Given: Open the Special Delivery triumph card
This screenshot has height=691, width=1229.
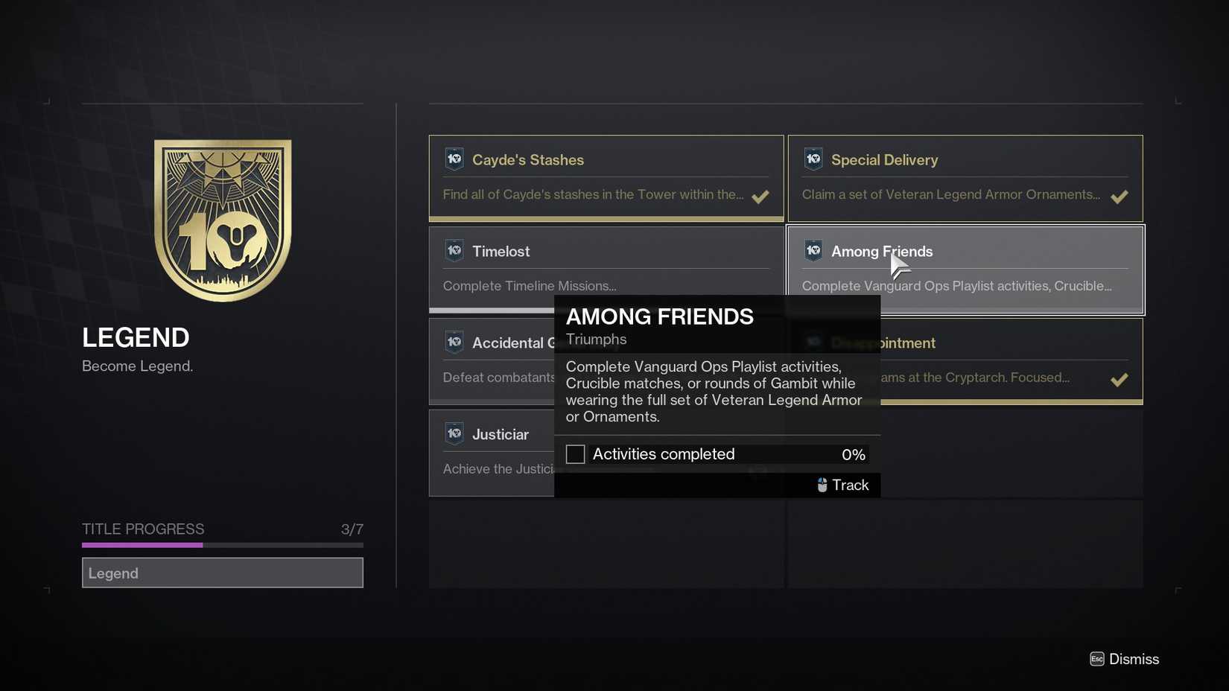Looking at the screenshot, I should coord(964,178).
